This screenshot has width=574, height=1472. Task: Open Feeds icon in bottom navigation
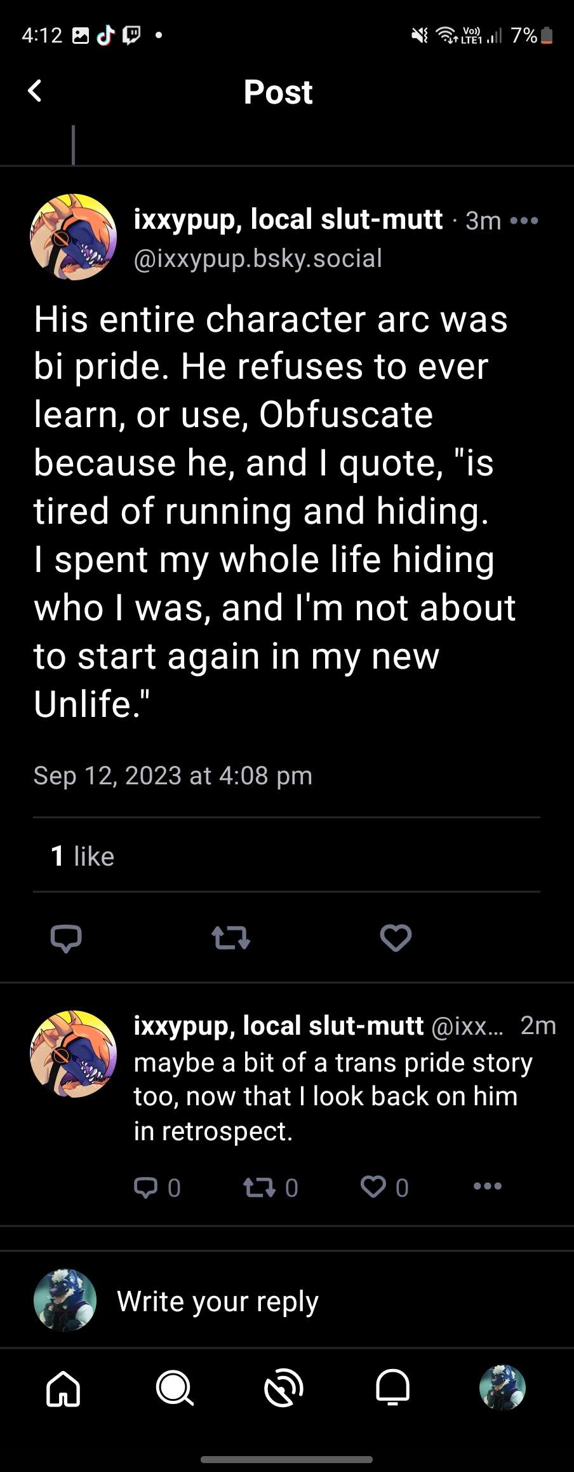[284, 1388]
